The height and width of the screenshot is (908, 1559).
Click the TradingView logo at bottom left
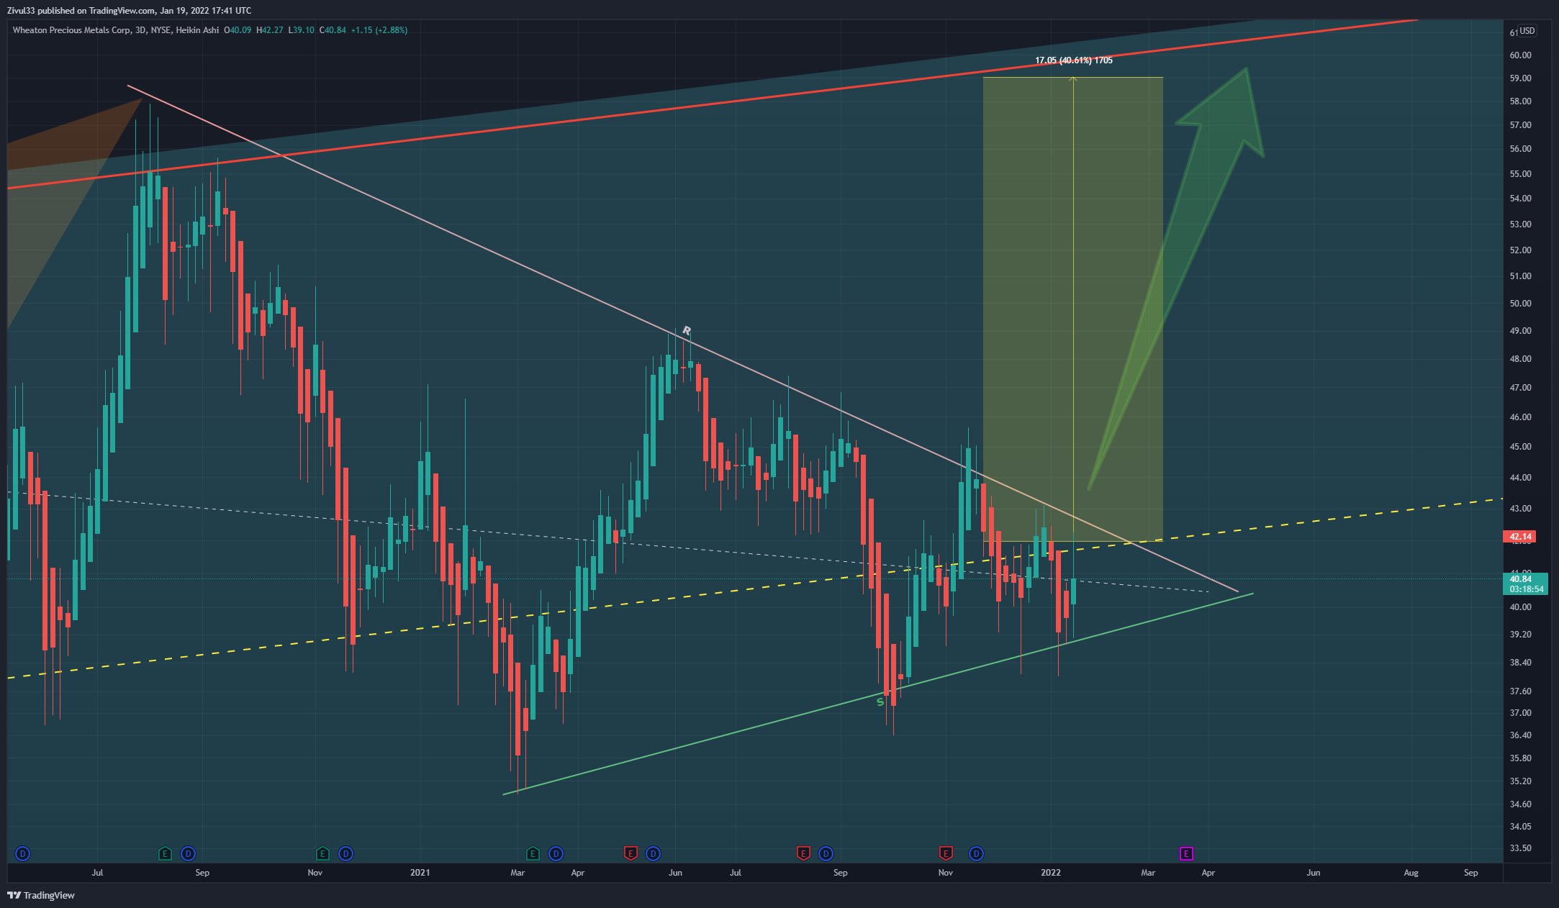[41, 895]
